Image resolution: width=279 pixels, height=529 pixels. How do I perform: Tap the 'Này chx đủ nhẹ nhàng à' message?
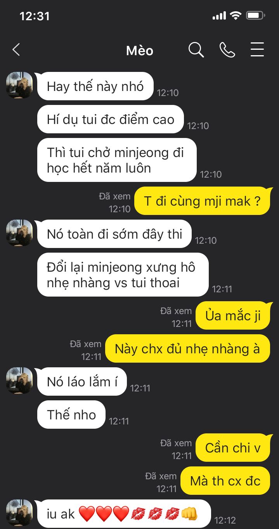pos(187,349)
